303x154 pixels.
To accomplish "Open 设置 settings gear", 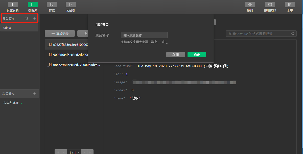I will click(250, 7).
